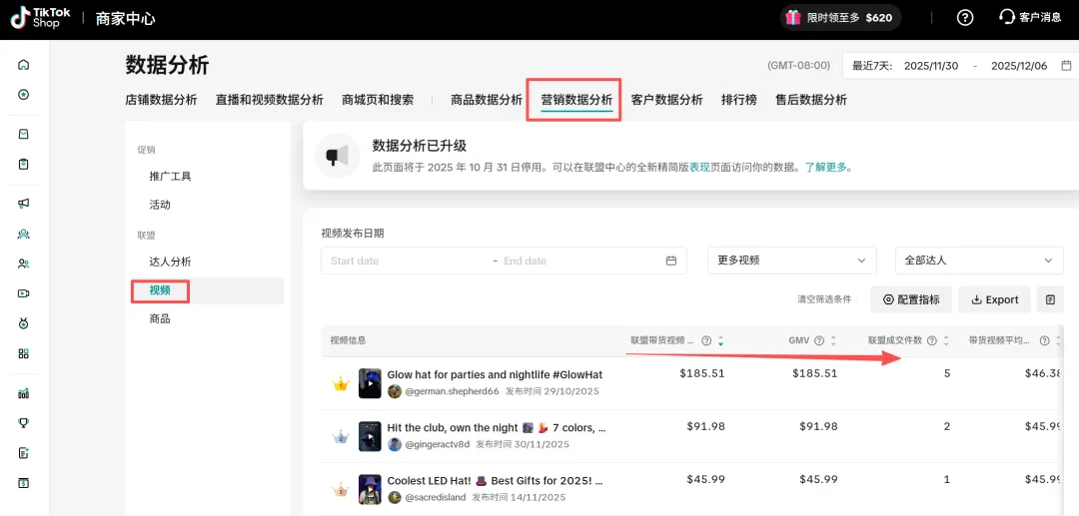1079x516 pixels.
Task: Select 达人分析 in the left menu
Action: tap(170, 261)
